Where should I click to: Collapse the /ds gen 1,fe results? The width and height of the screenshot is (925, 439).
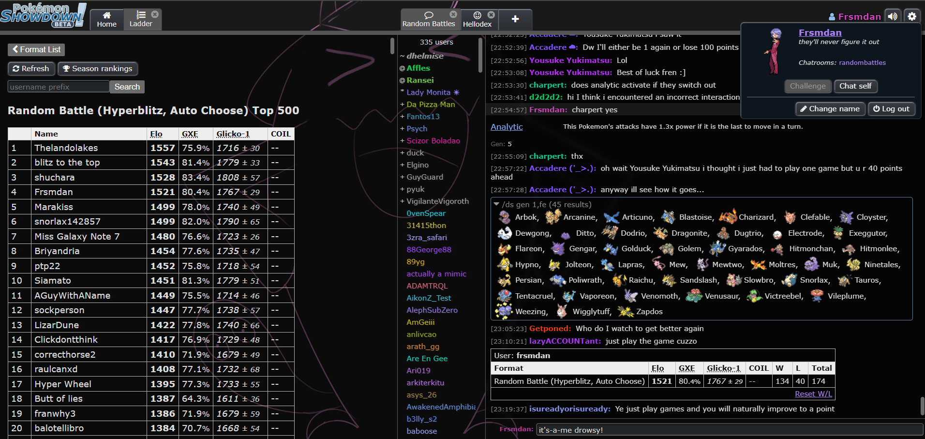coord(496,204)
